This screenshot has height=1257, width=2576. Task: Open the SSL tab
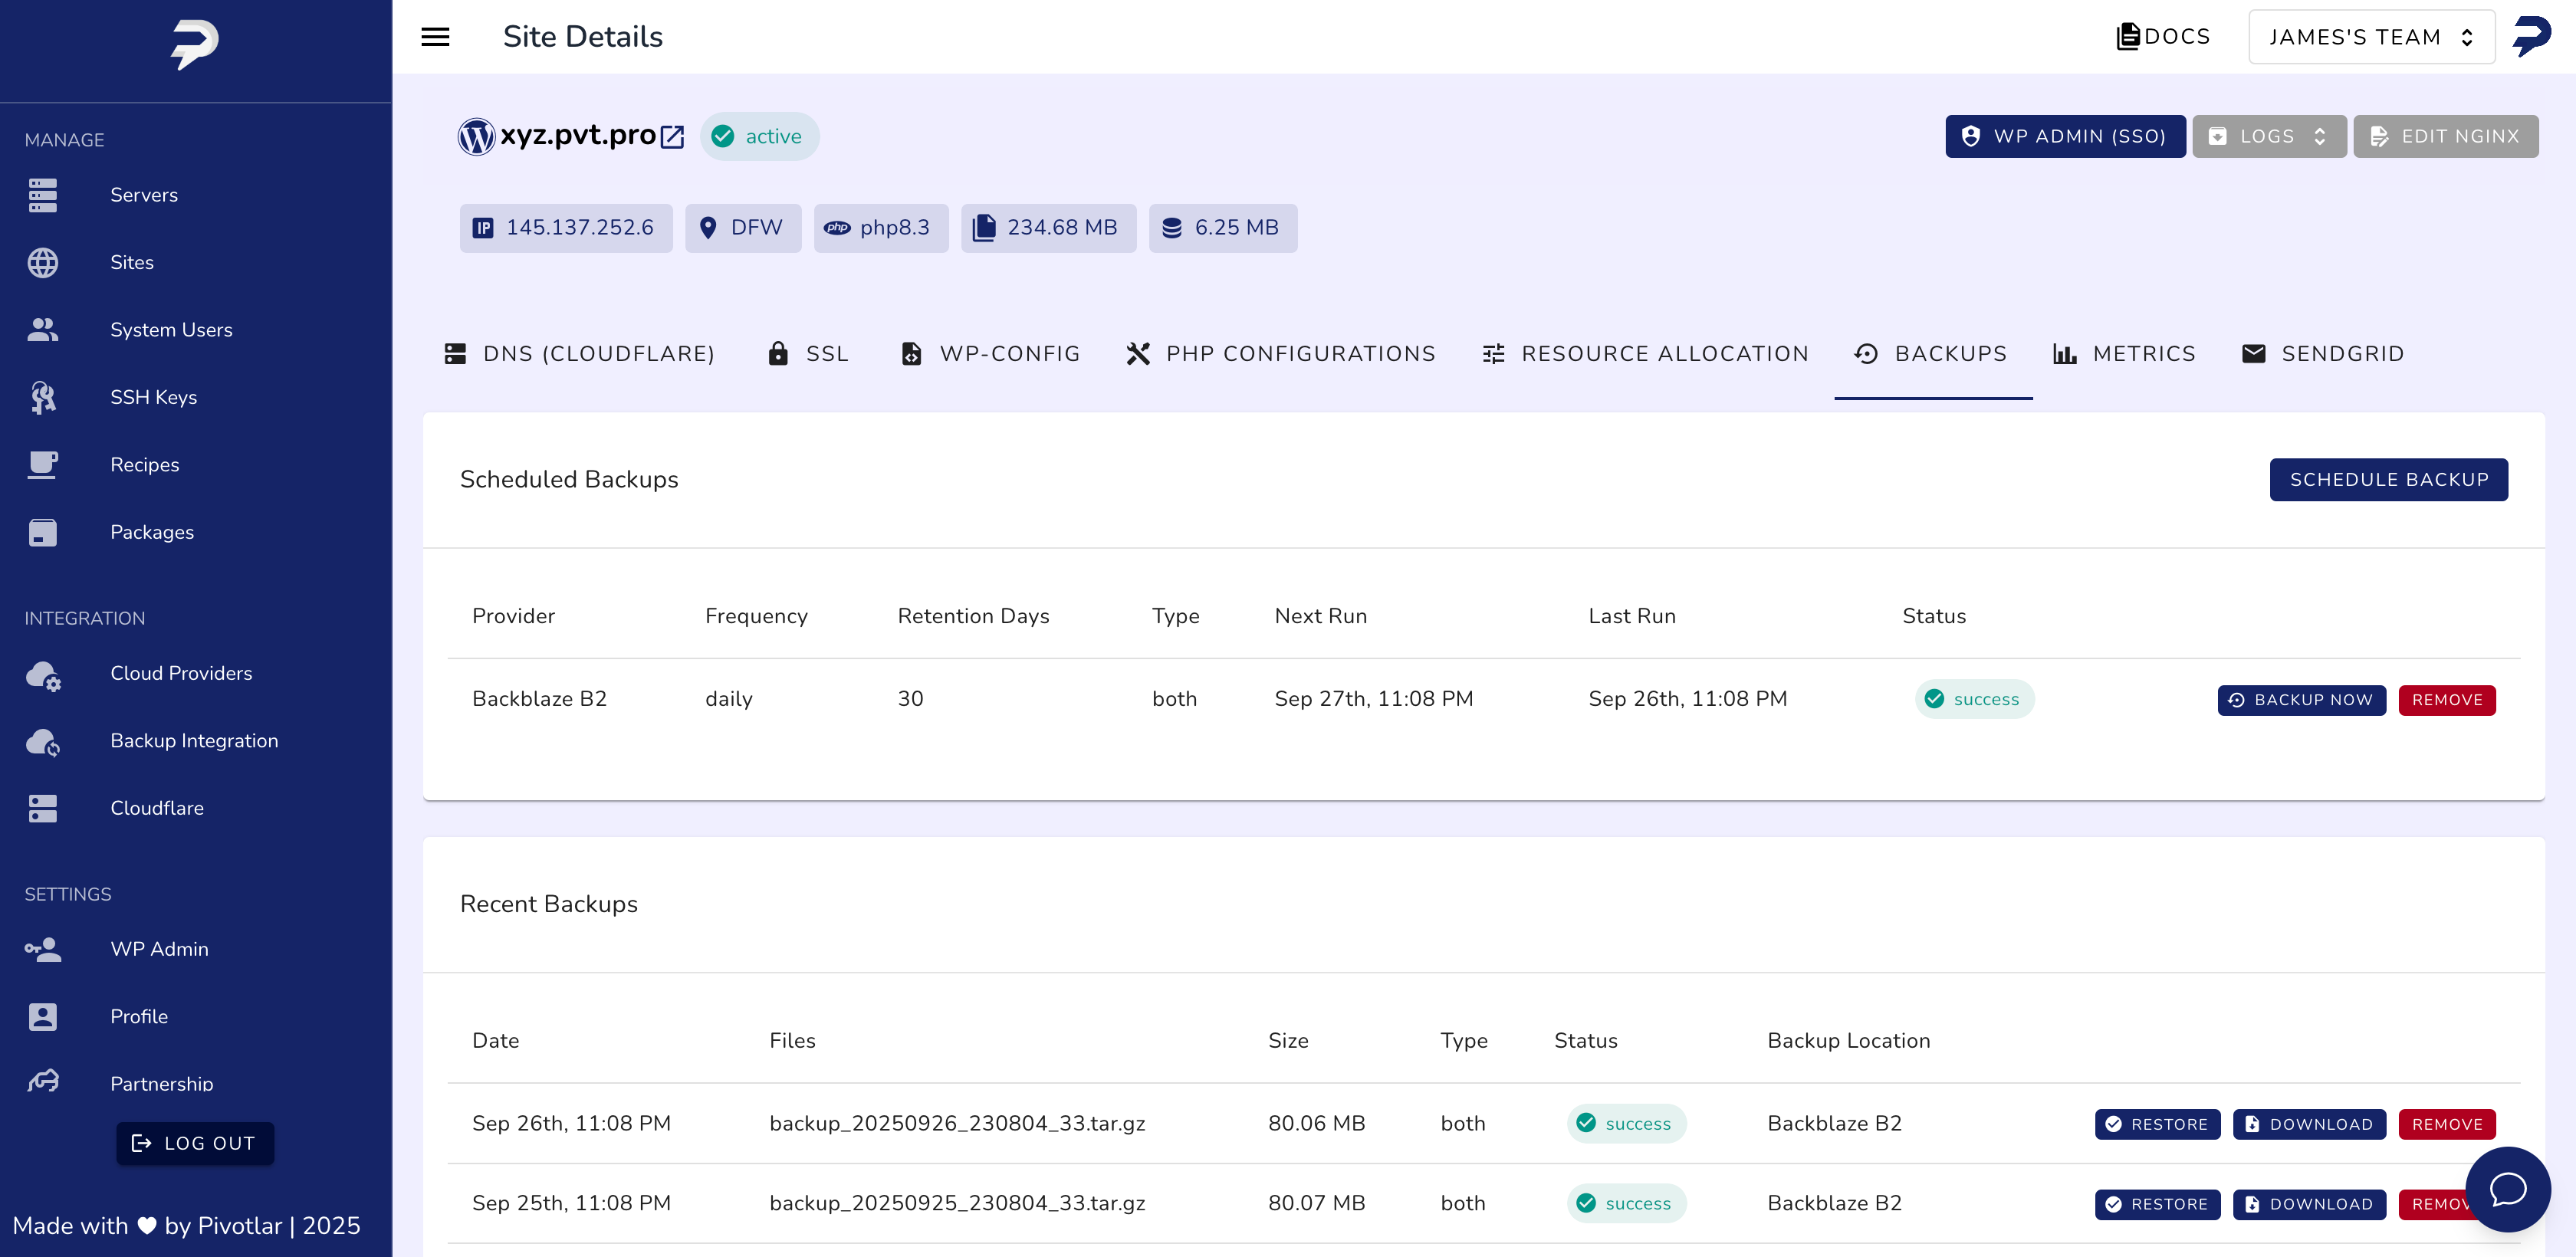click(x=808, y=354)
